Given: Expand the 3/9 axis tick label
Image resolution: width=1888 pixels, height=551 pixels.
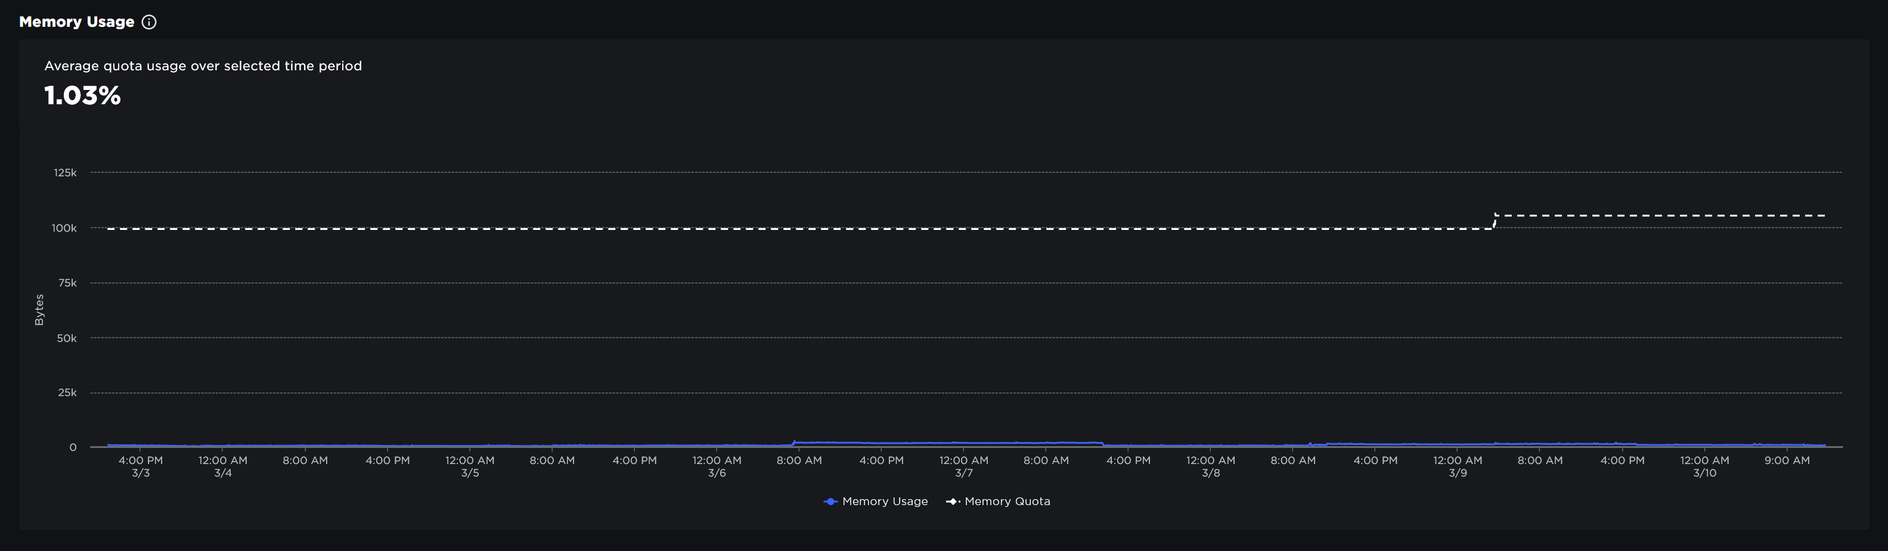Looking at the screenshot, I should (x=1459, y=472).
